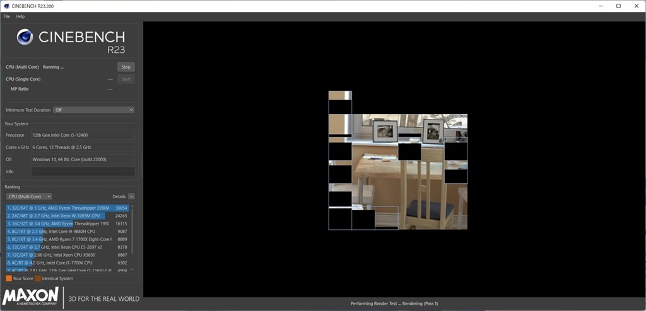Image resolution: width=646 pixels, height=311 pixels.
Task: Select the Core i9-9880H ranking row
Action: [x=67, y=231]
